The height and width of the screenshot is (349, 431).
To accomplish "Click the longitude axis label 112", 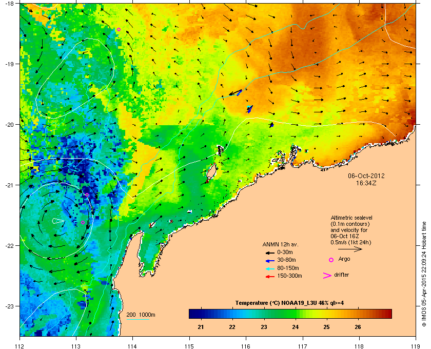I will pos(20,346).
